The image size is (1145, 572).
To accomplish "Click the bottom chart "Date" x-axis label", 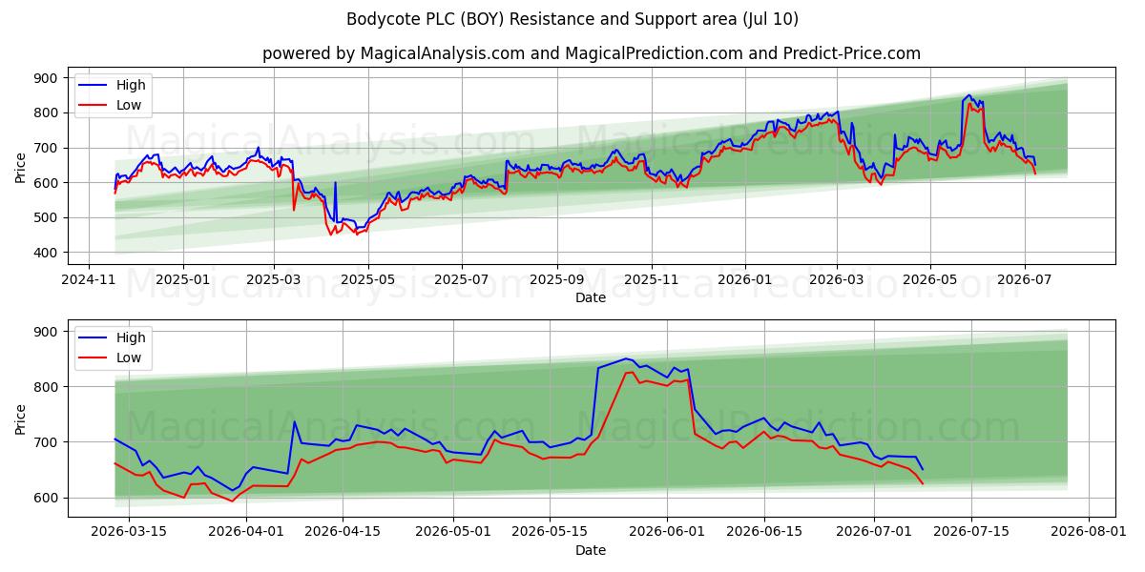I will [591, 550].
